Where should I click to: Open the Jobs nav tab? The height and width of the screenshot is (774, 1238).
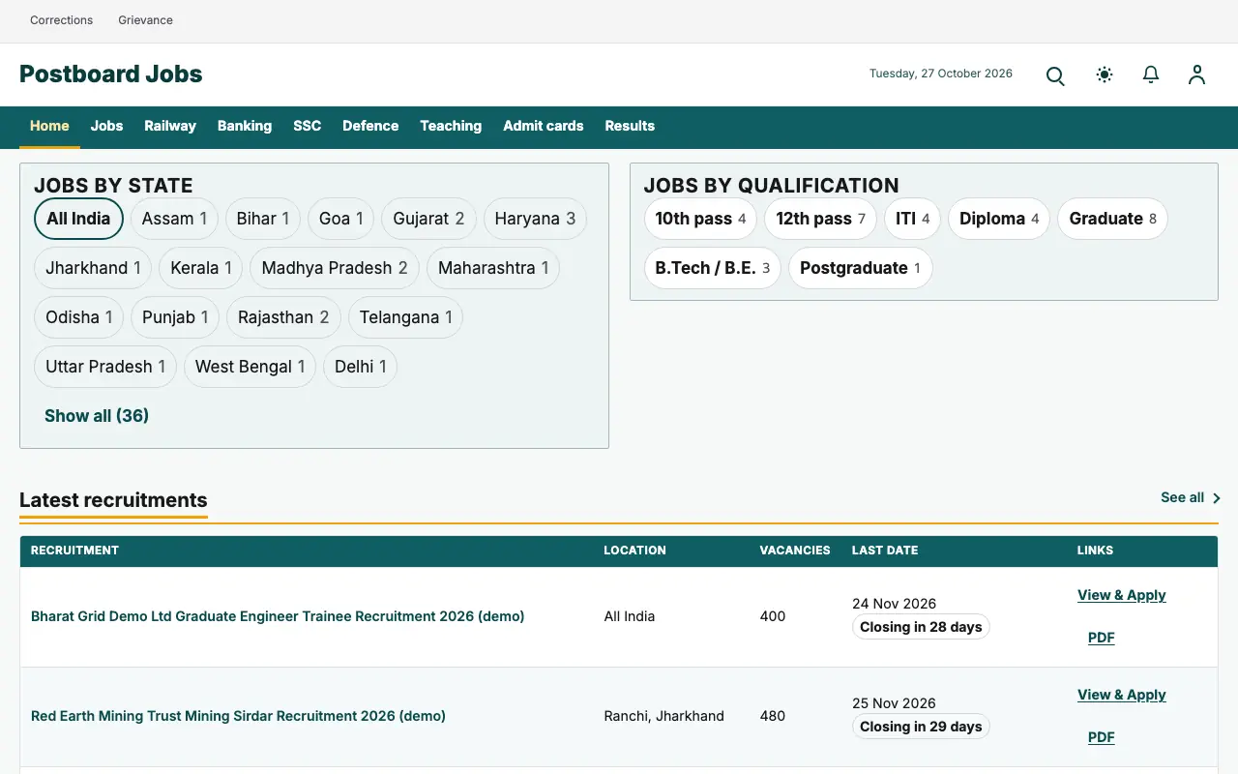[x=106, y=126]
